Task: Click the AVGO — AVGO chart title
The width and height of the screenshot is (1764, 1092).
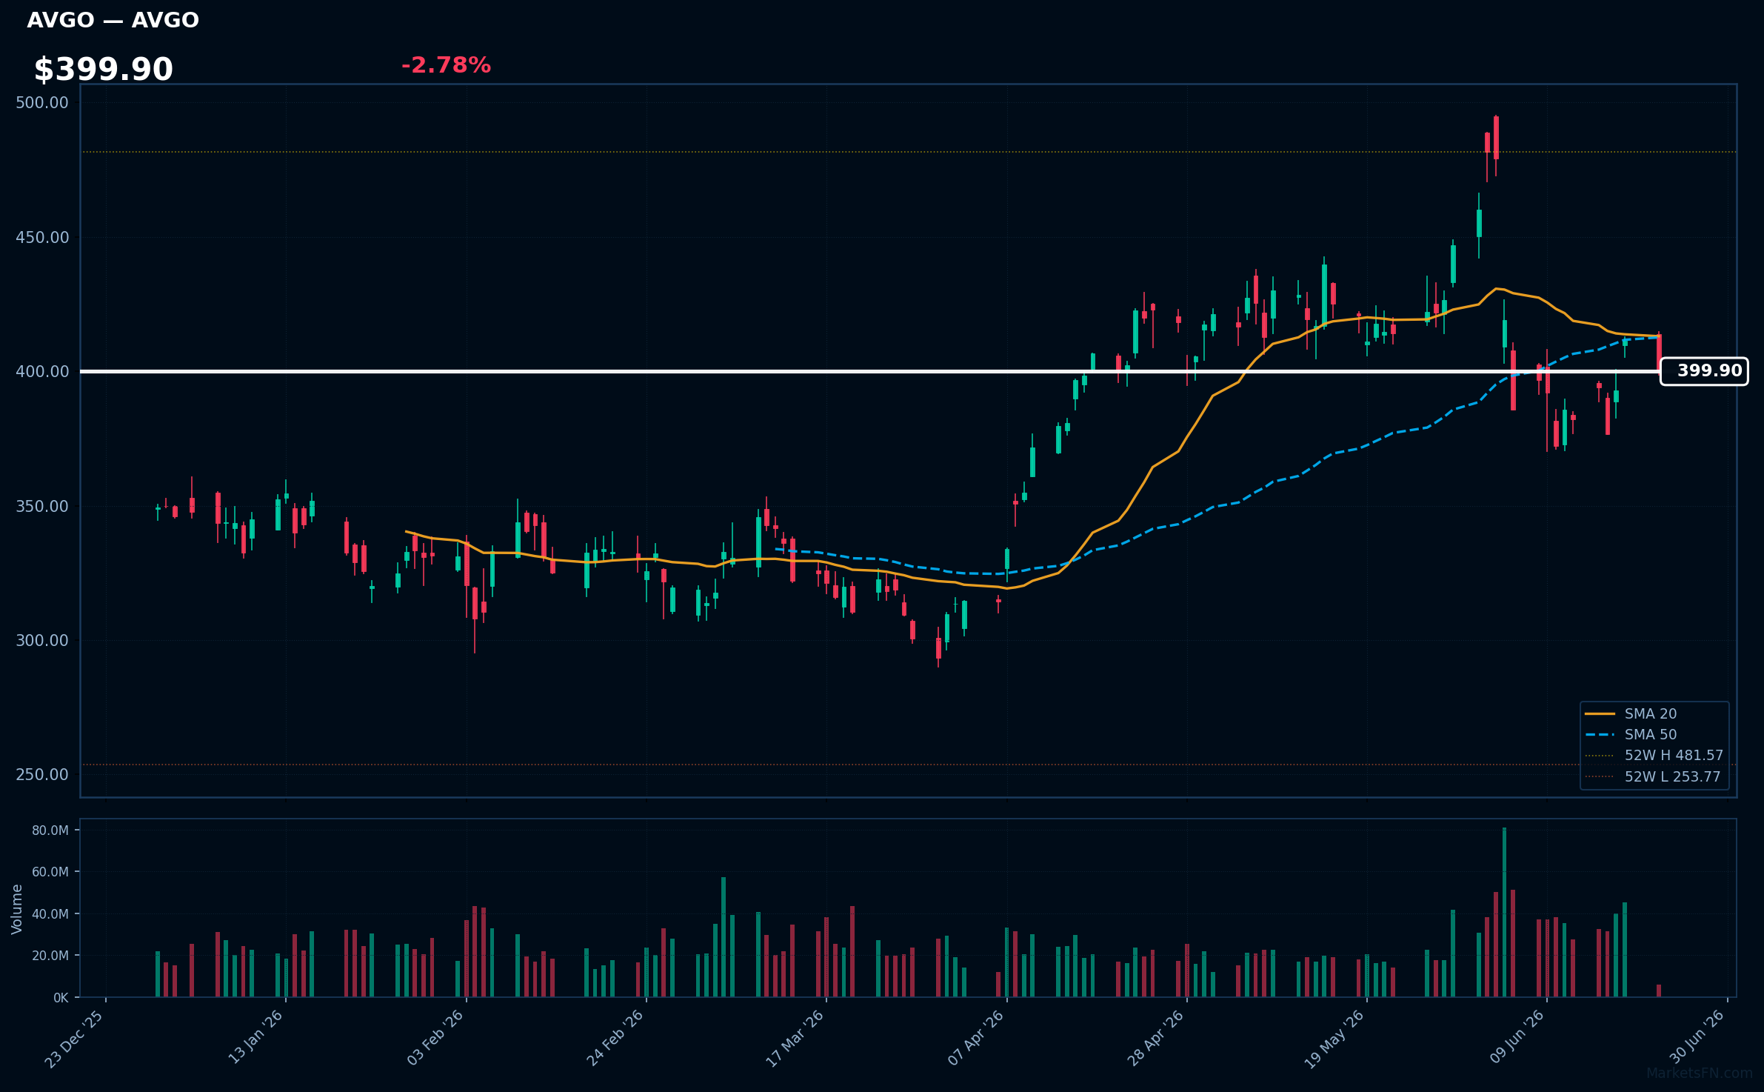Action: pyautogui.click(x=113, y=20)
